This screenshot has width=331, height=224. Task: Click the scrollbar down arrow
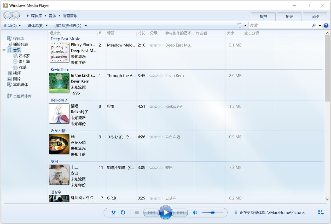(328, 199)
